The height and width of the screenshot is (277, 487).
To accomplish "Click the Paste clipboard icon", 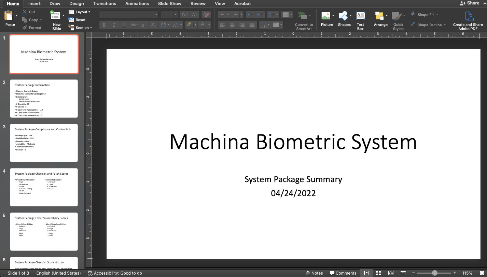I will 8,16.
